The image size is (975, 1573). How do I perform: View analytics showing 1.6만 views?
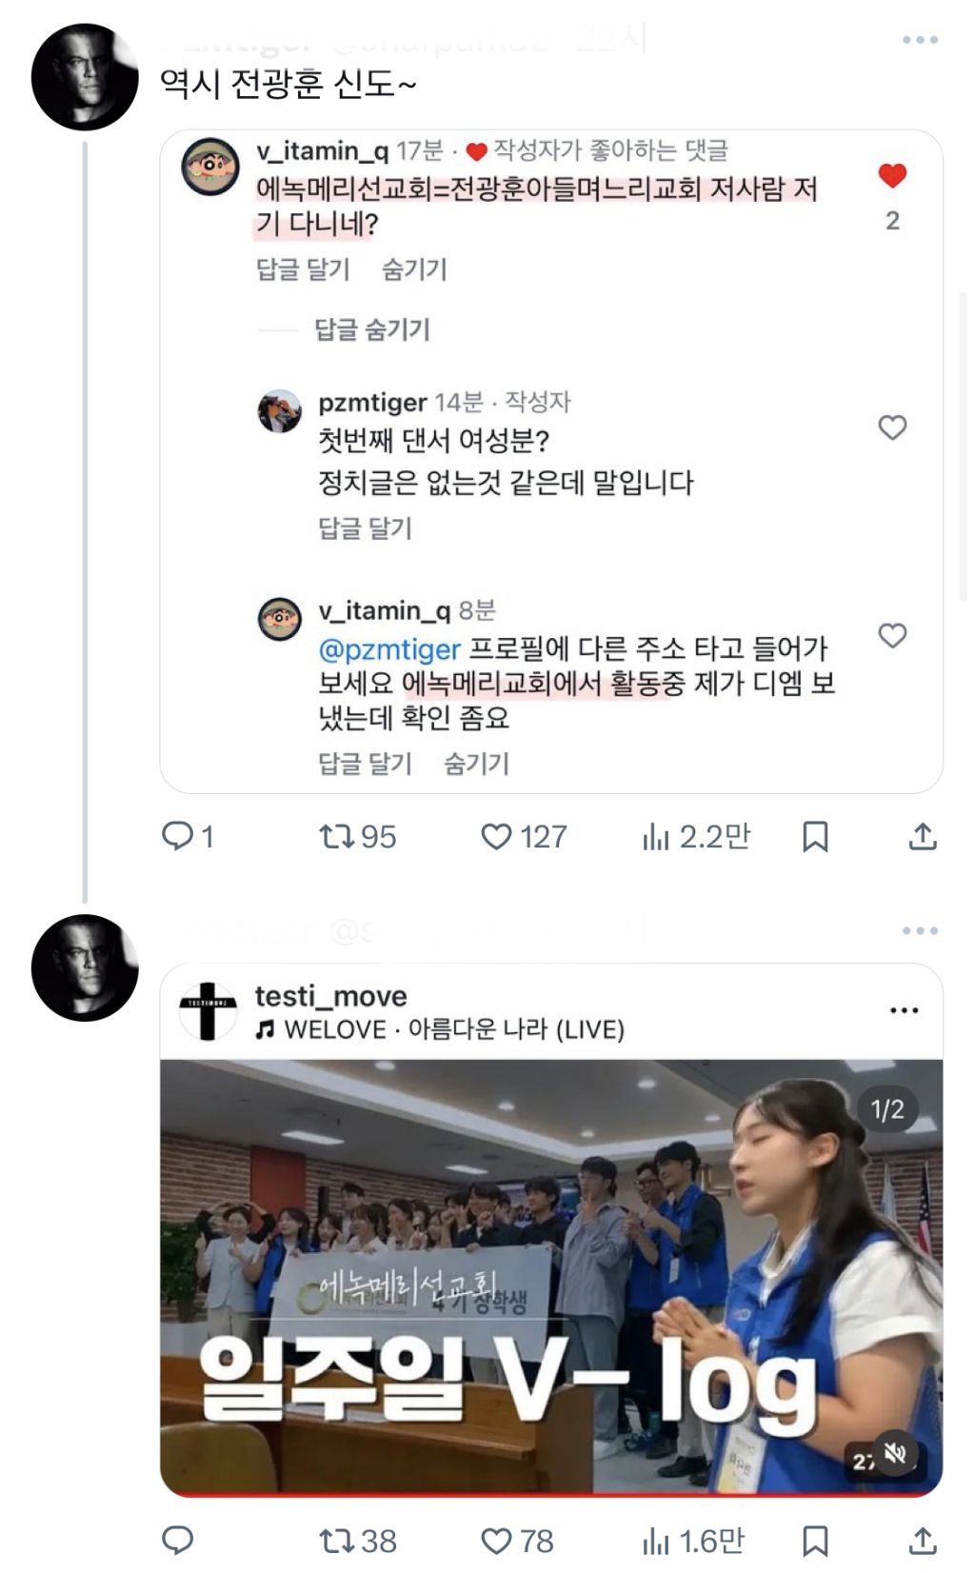point(656,1541)
